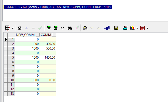This screenshot has height=102, width=168.
Task: Select the NEW_COMM column header
Action: pos(27,35)
